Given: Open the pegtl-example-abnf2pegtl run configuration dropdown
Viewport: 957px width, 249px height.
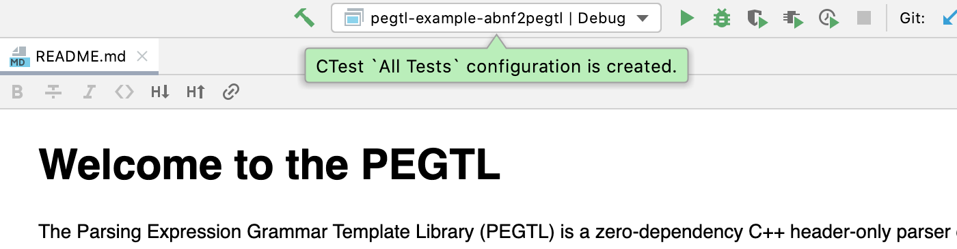Looking at the screenshot, I should point(496,18).
